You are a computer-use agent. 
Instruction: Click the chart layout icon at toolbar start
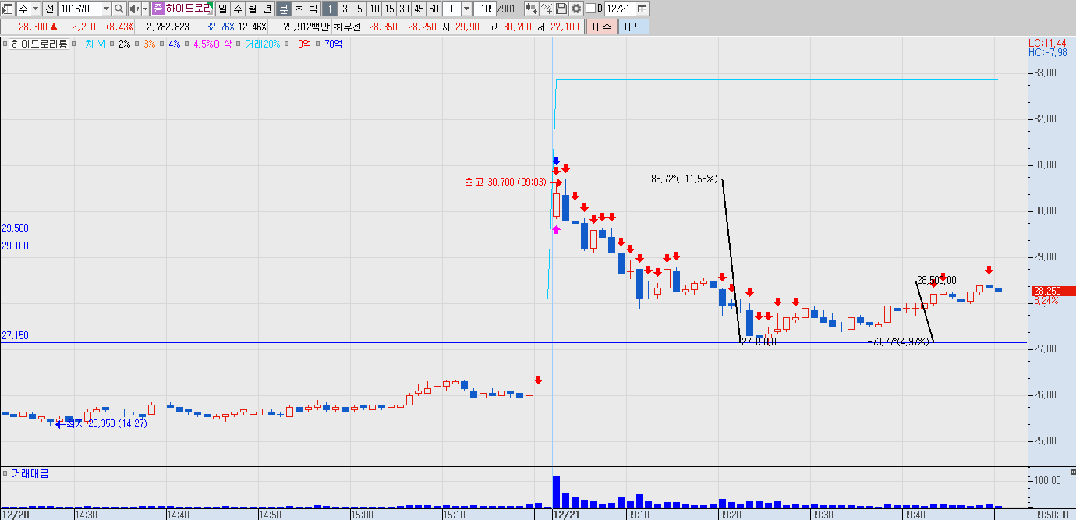click(7, 9)
